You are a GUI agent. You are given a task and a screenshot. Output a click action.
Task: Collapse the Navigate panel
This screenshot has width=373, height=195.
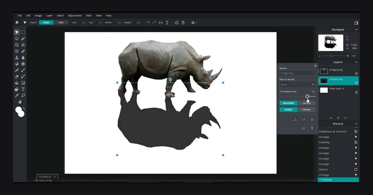356,30
